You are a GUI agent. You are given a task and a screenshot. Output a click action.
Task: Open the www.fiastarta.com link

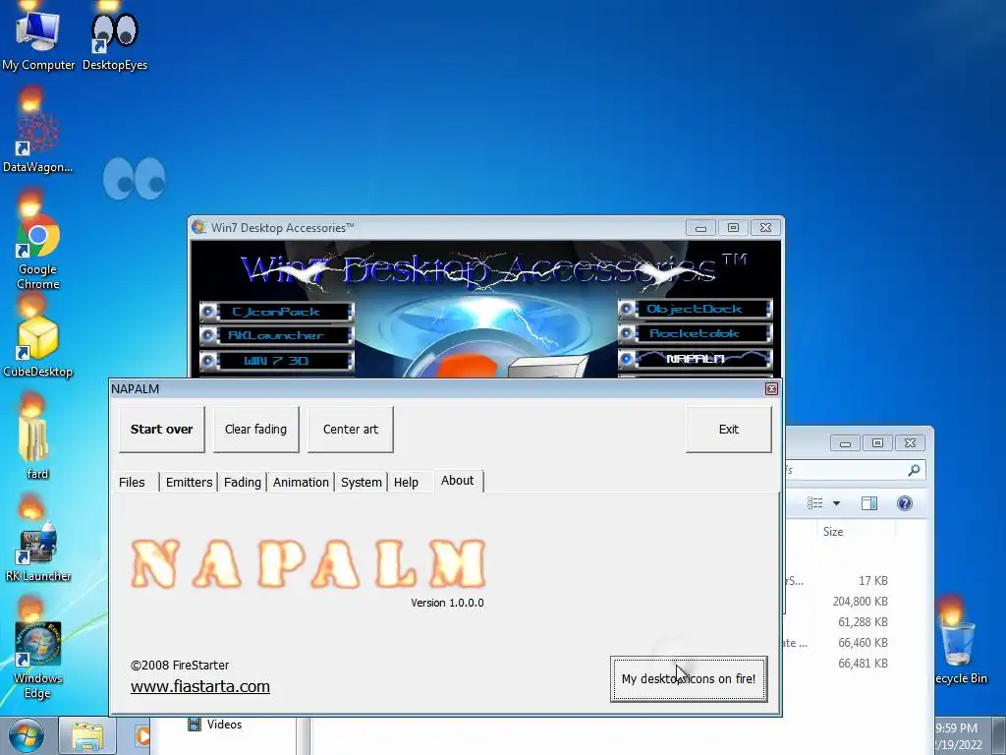coord(200,686)
